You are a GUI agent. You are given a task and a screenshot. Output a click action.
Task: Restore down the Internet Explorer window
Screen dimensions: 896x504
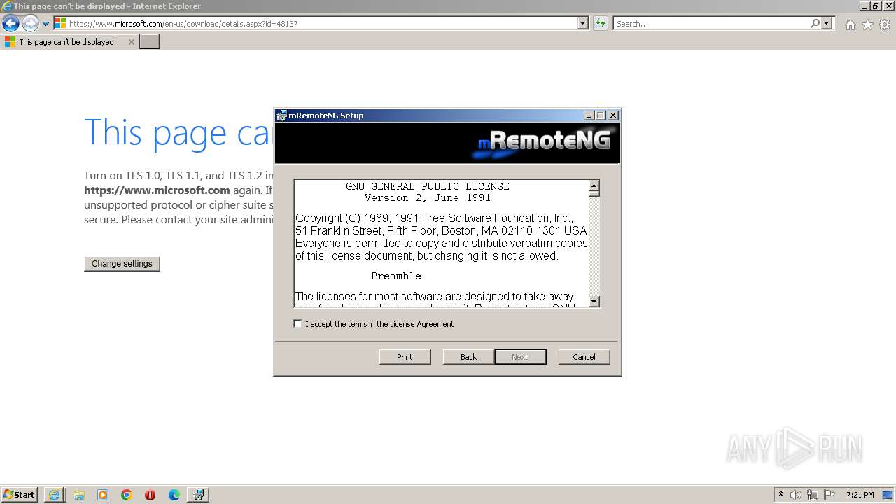[876, 6]
